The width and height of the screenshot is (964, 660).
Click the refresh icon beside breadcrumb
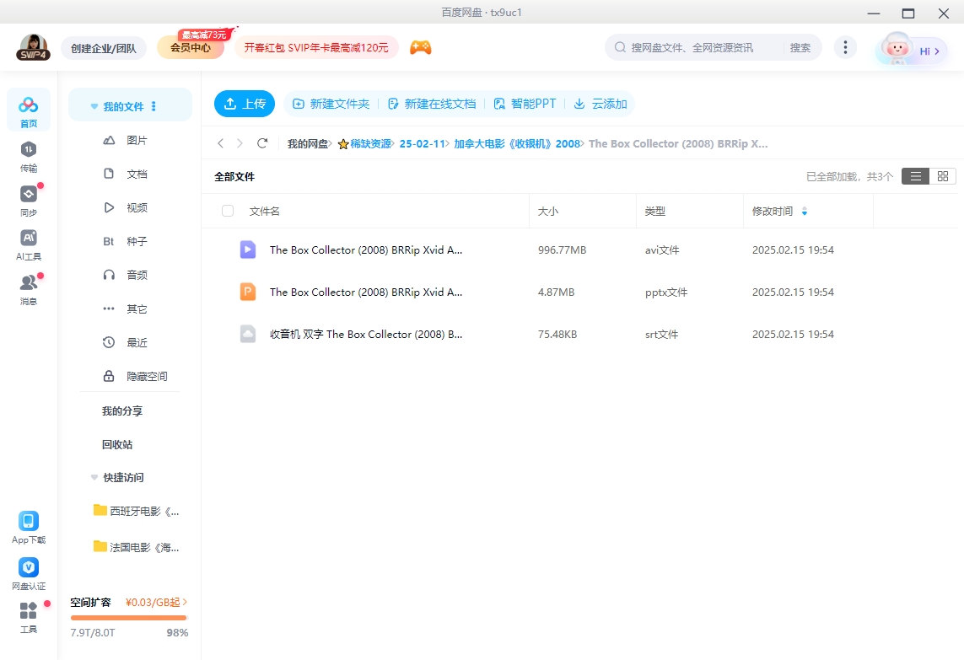click(x=262, y=143)
